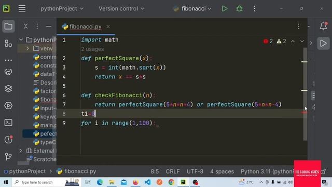Click the error count indicator showing 2
This screenshot has height=187, width=332.
[x=268, y=41]
